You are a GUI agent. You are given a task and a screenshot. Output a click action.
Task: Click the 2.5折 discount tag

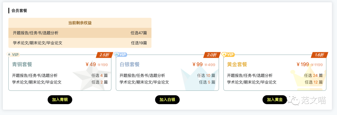[104, 55]
